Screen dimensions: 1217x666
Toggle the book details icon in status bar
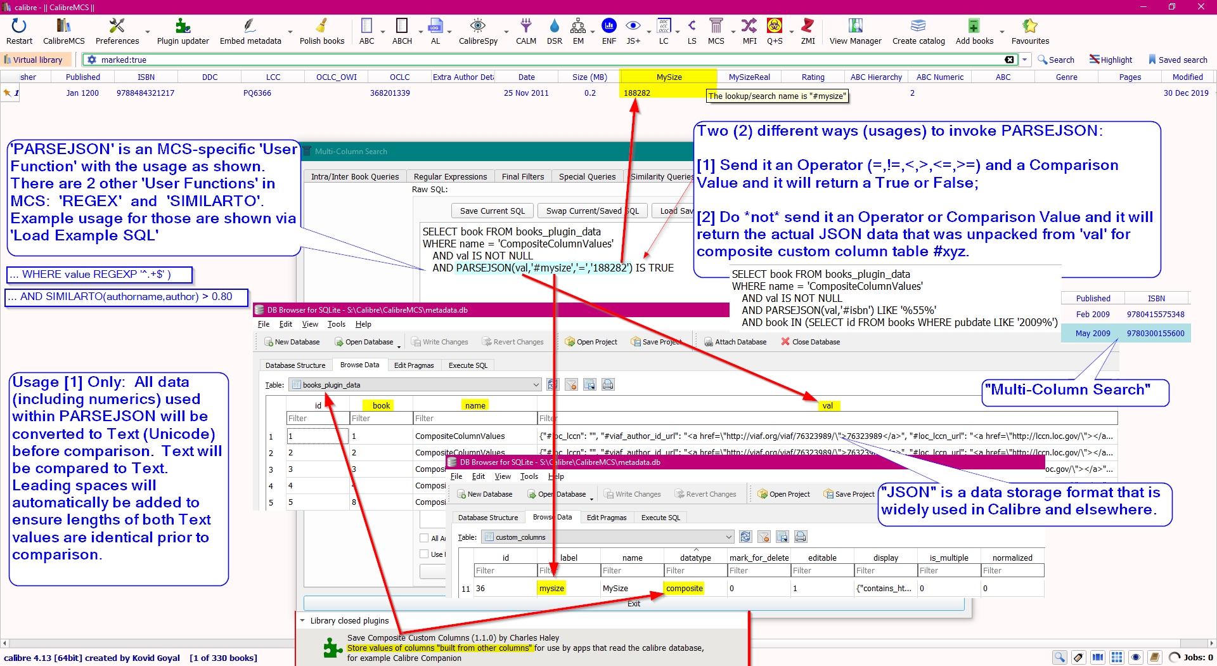pyautogui.click(x=1155, y=658)
